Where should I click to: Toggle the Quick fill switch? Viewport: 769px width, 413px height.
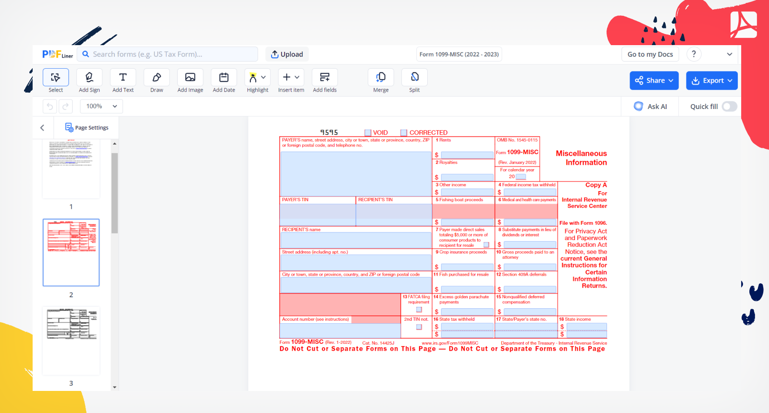[730, 107]
